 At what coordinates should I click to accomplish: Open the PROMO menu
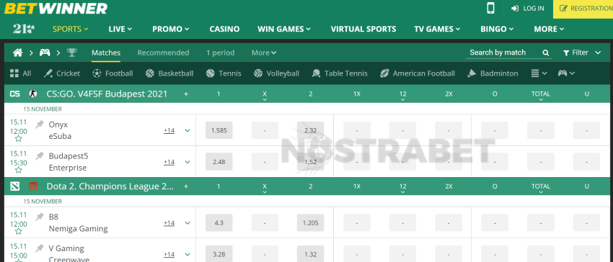tap(171, 29)
